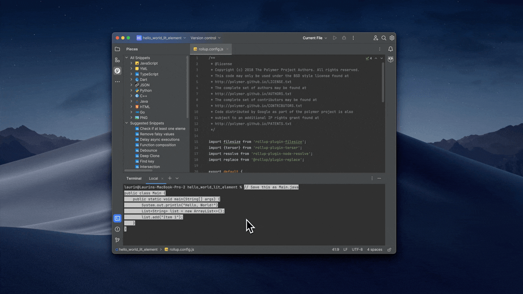Open the Git tool window icon
Image resolution: width=523 pixels, height=294 pixels.
pyautogui.click(x=117, y=240)
